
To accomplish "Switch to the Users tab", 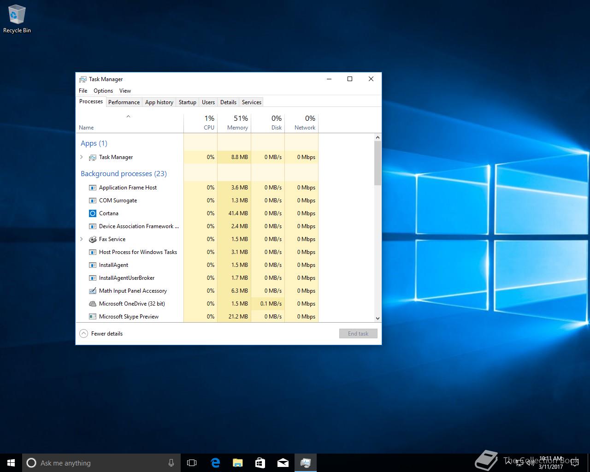I will [x=208, y=102].
